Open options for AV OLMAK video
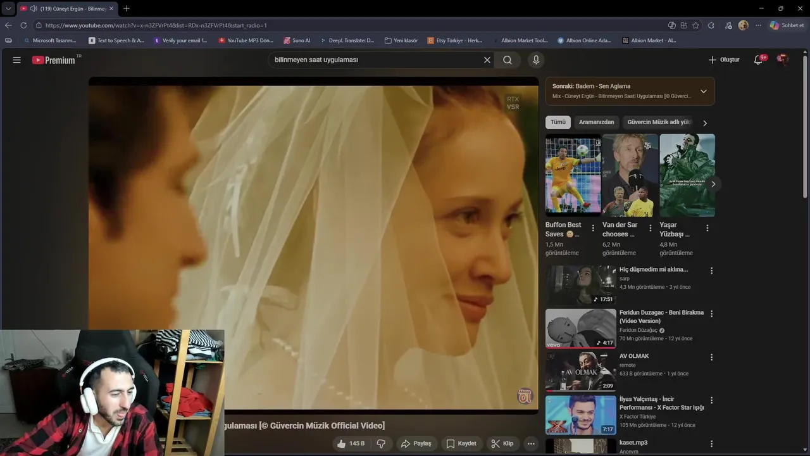The height and width of the screenshot is (456, 810). point(711,357)
